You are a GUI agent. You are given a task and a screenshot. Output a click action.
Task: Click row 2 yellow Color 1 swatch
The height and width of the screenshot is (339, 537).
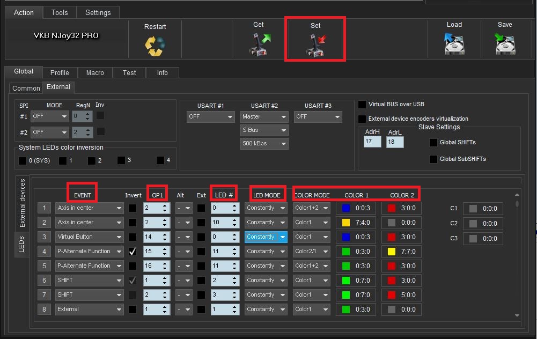click(x=345, y=222)
